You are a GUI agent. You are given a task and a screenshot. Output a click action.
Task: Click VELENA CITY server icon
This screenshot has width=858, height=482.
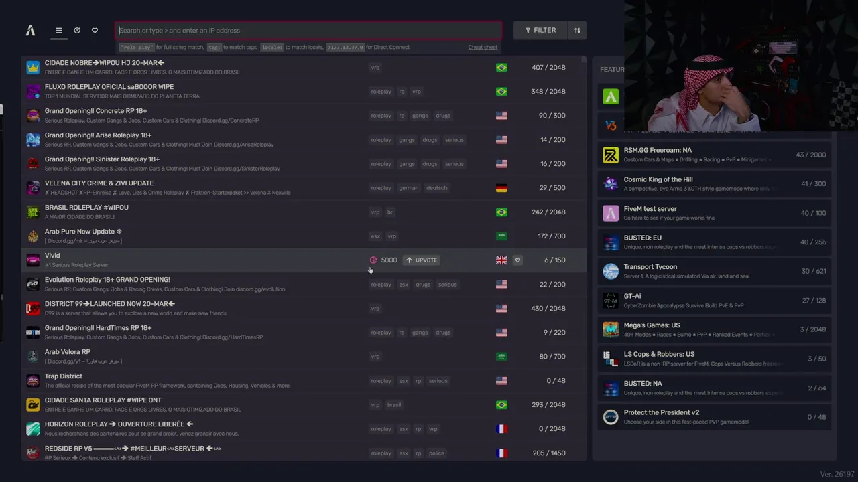click(x=33, y=187)
